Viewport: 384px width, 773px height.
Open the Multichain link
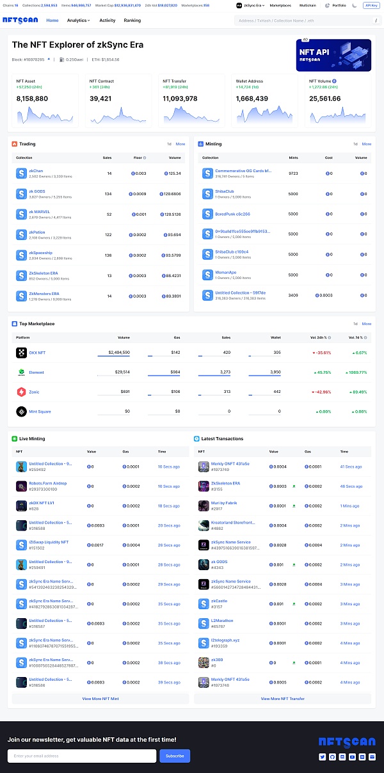pyautogui.click(x=308, y=5)
